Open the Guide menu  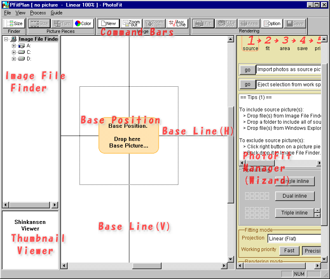coord(56,13)
